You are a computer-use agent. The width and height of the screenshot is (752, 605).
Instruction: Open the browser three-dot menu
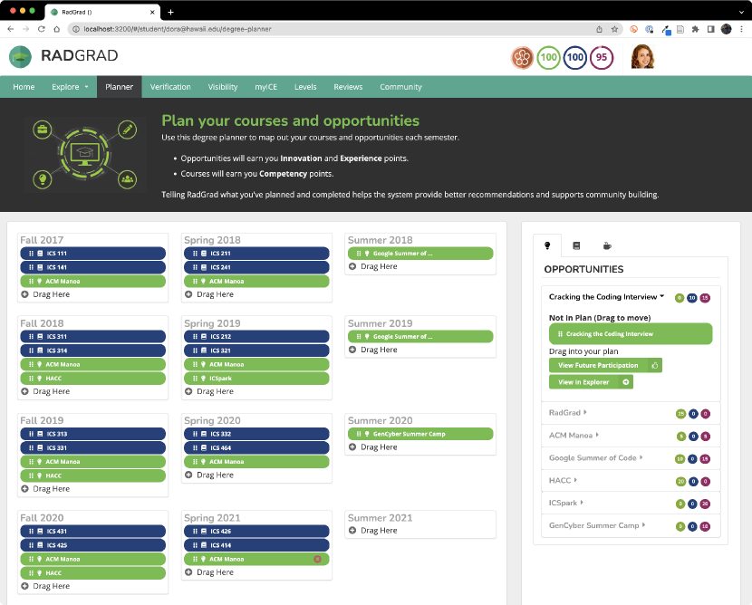[741, 29]
